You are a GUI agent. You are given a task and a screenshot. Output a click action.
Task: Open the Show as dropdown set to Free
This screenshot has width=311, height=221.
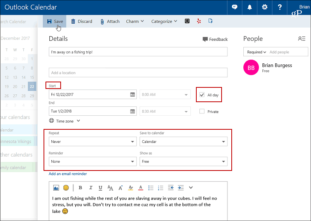pos(183,162)
